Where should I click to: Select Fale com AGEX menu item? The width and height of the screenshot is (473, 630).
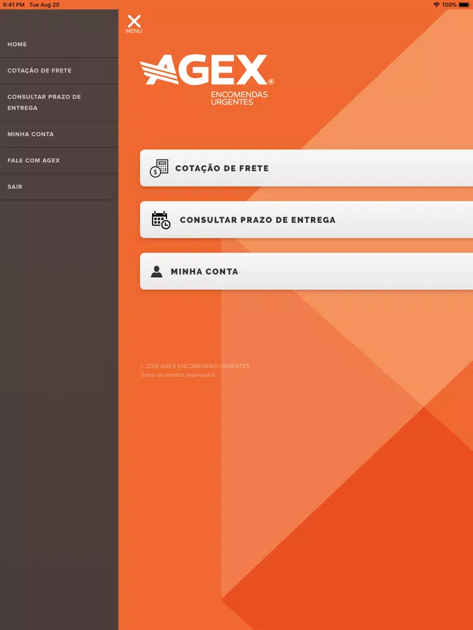coord(59,160)
